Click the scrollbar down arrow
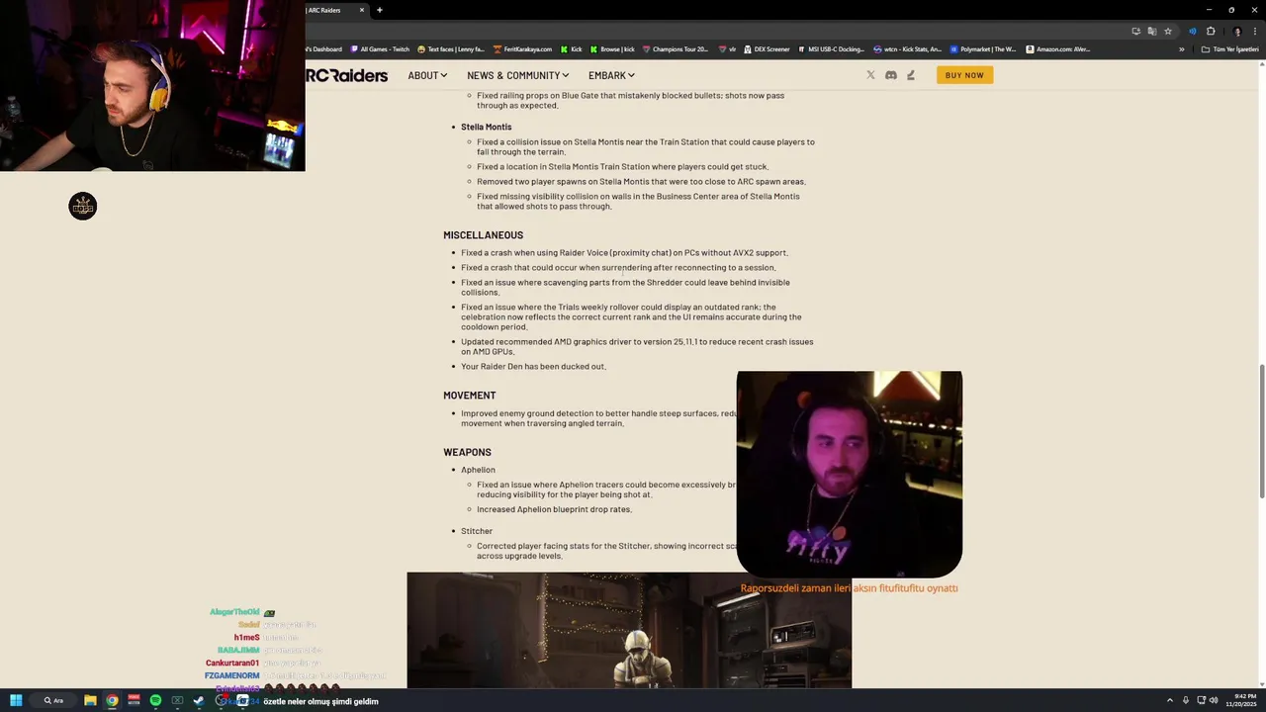Viewport: 1266px width, 712px height. [x=1261, y=683]
